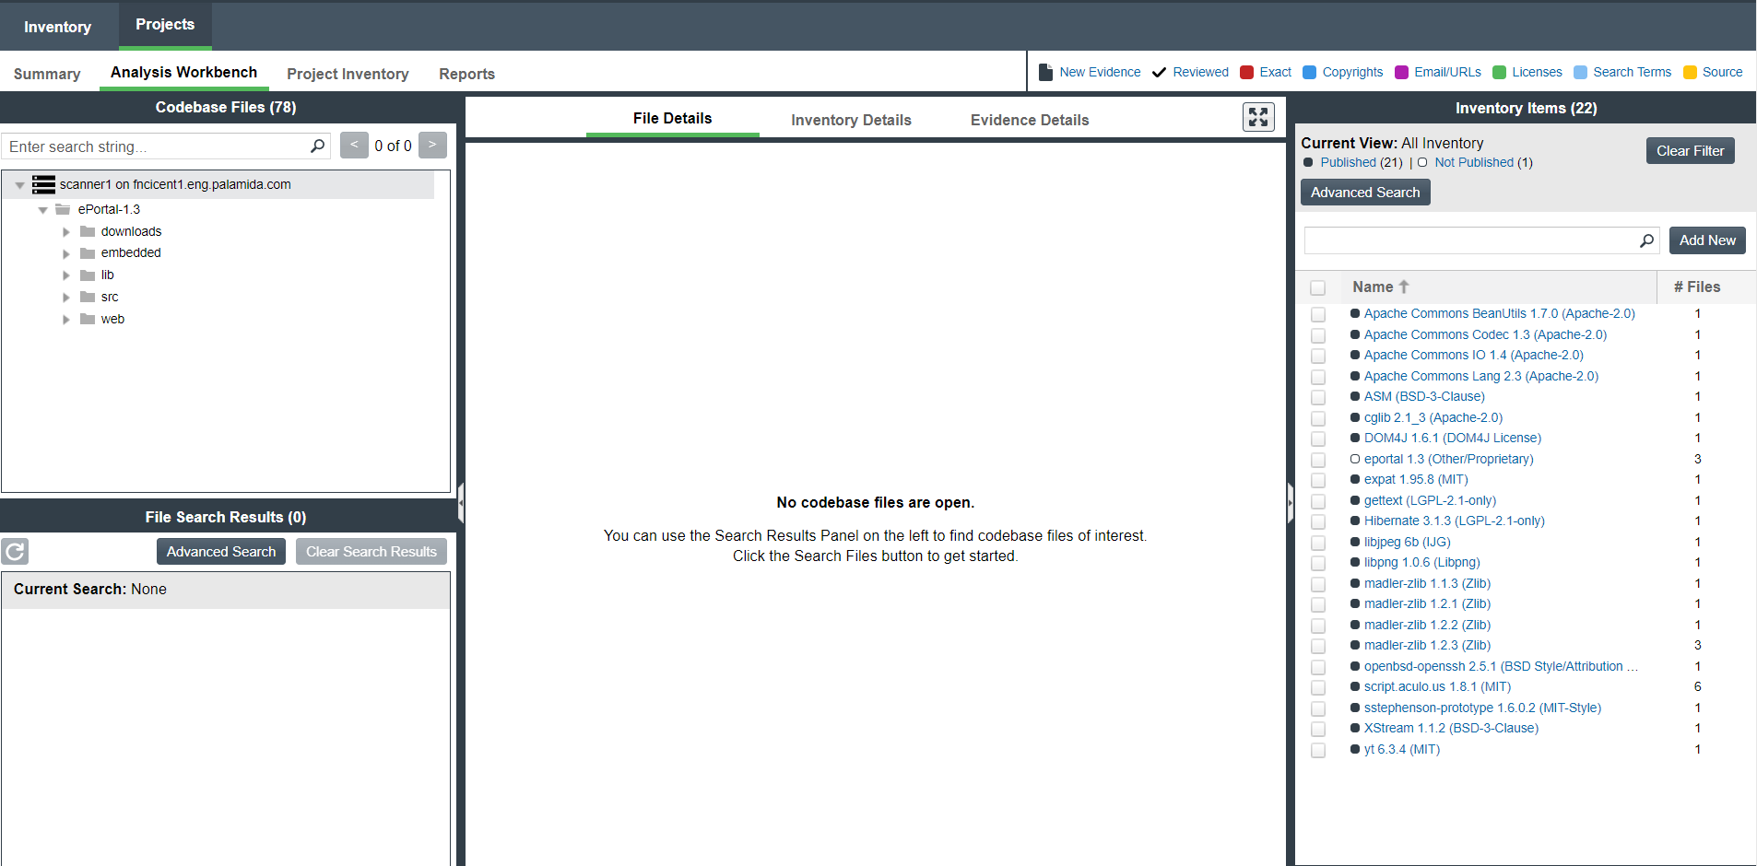This screenshot has width=1757, height=866.
Task: Switch to the Project Inventory tab
Action: click(348, 74)
